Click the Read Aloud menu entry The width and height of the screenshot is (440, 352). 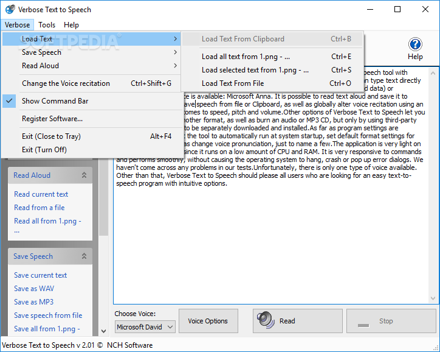point(91,66)
